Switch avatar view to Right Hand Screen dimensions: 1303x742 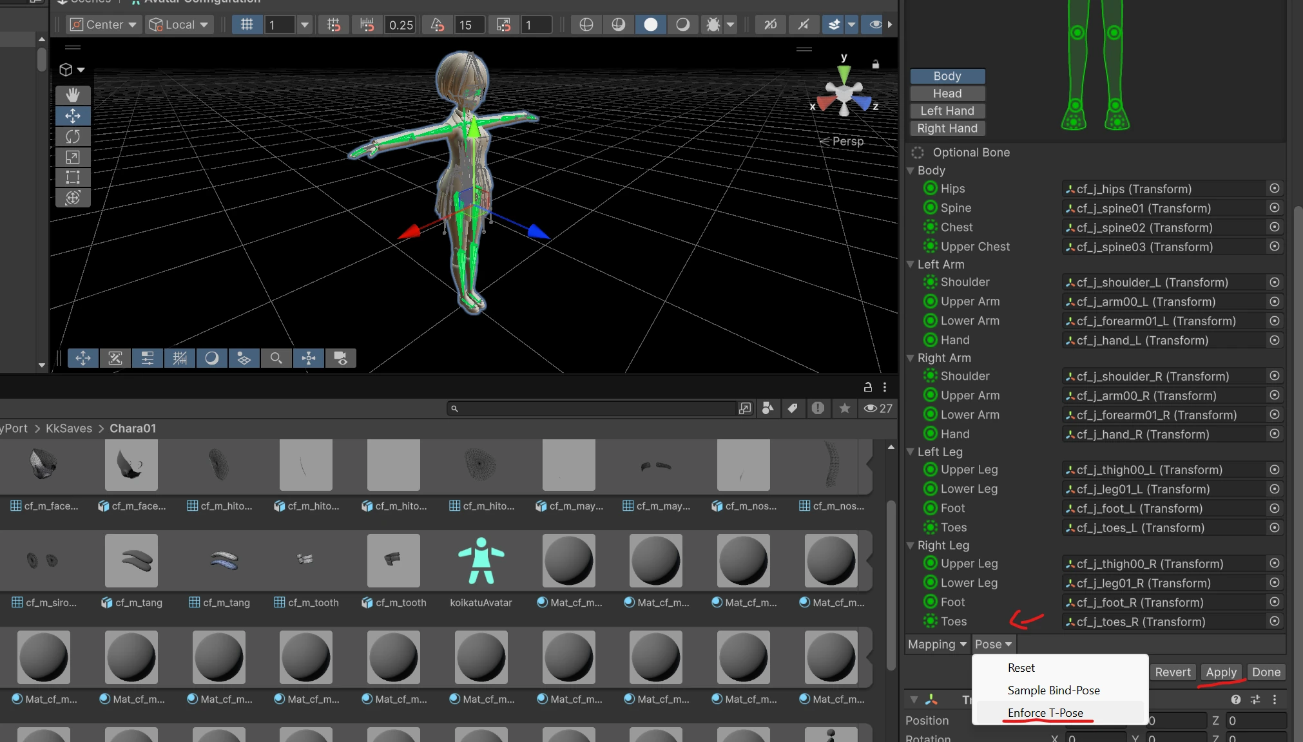pyautogui.click(x=947, y=128)
